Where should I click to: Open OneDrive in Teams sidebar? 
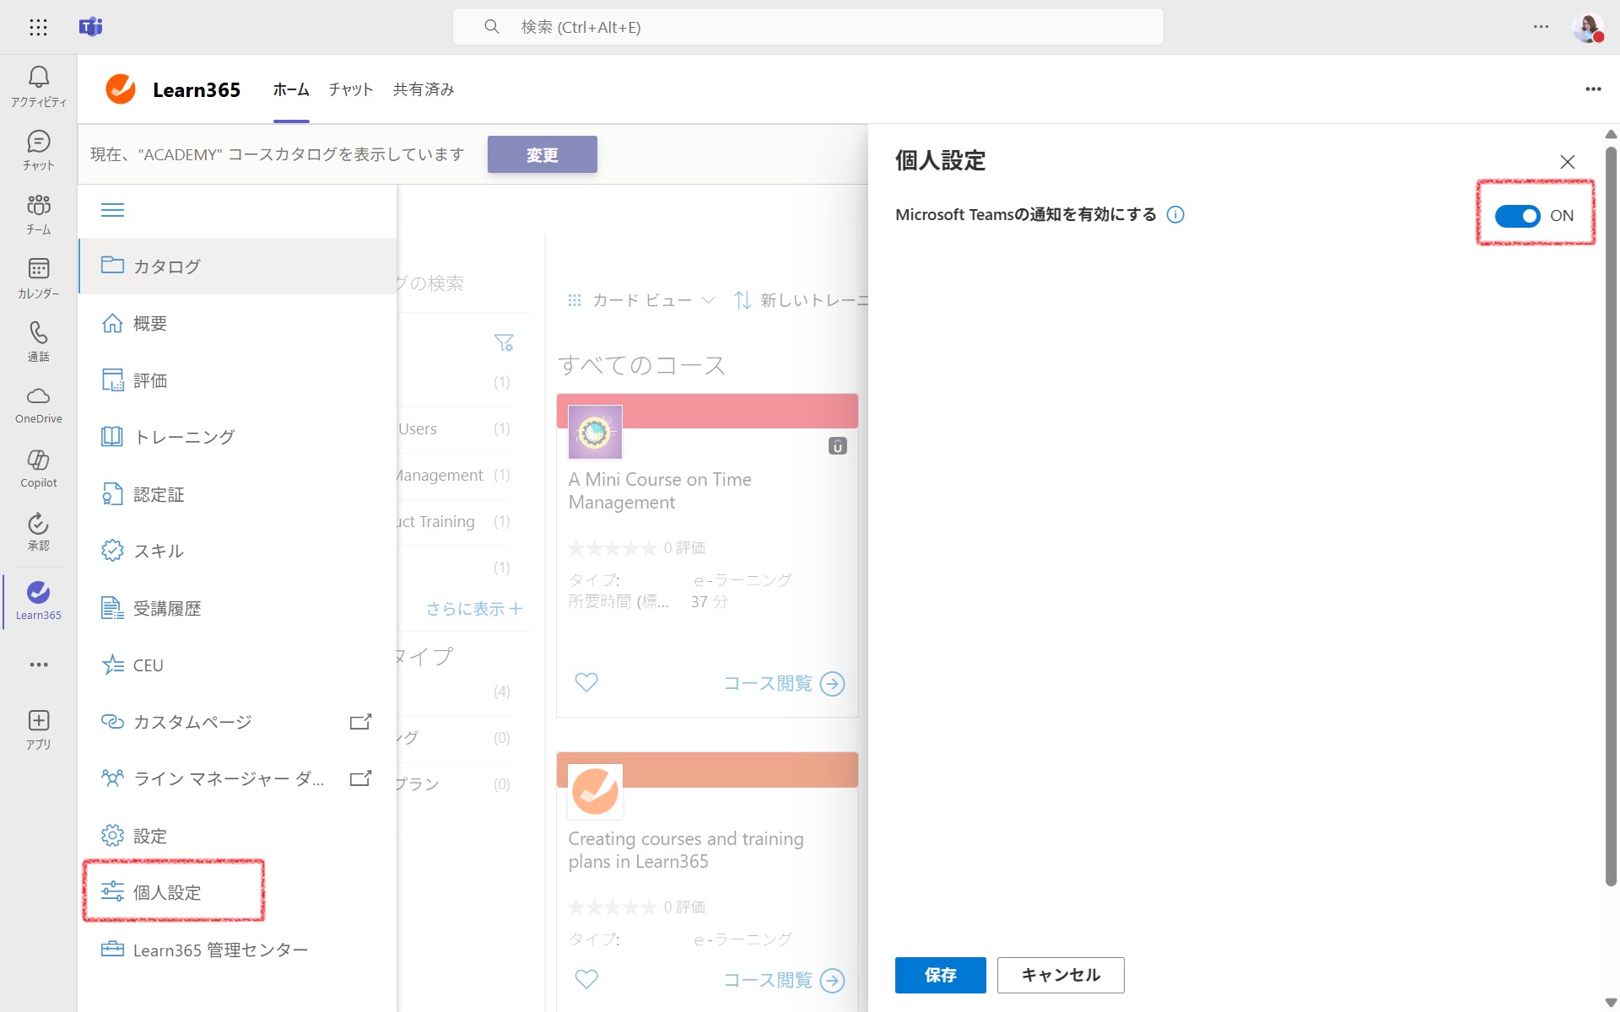click(x=38, y=406)
